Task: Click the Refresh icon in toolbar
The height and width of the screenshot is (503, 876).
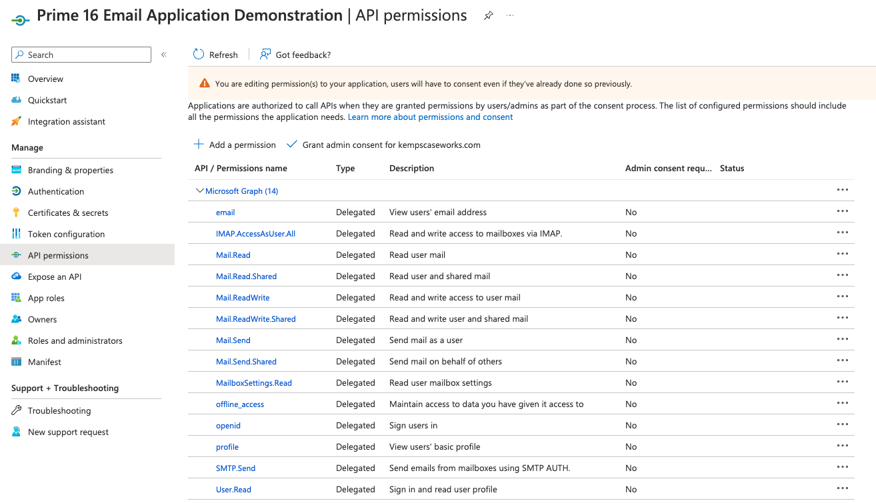Action: [x=199, y=55]
